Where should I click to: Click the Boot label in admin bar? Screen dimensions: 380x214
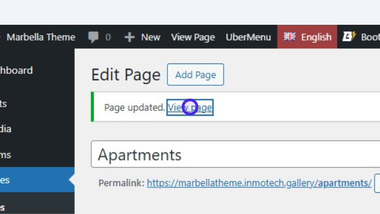(x=370, y=37)
